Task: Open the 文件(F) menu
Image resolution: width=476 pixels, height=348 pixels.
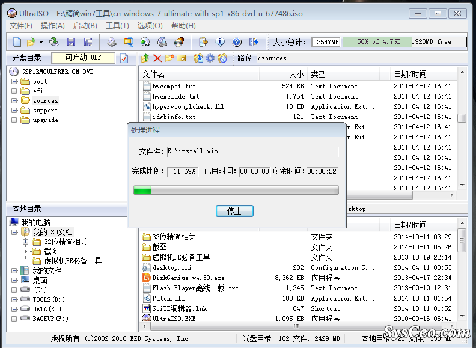Action: coord(20,26)
